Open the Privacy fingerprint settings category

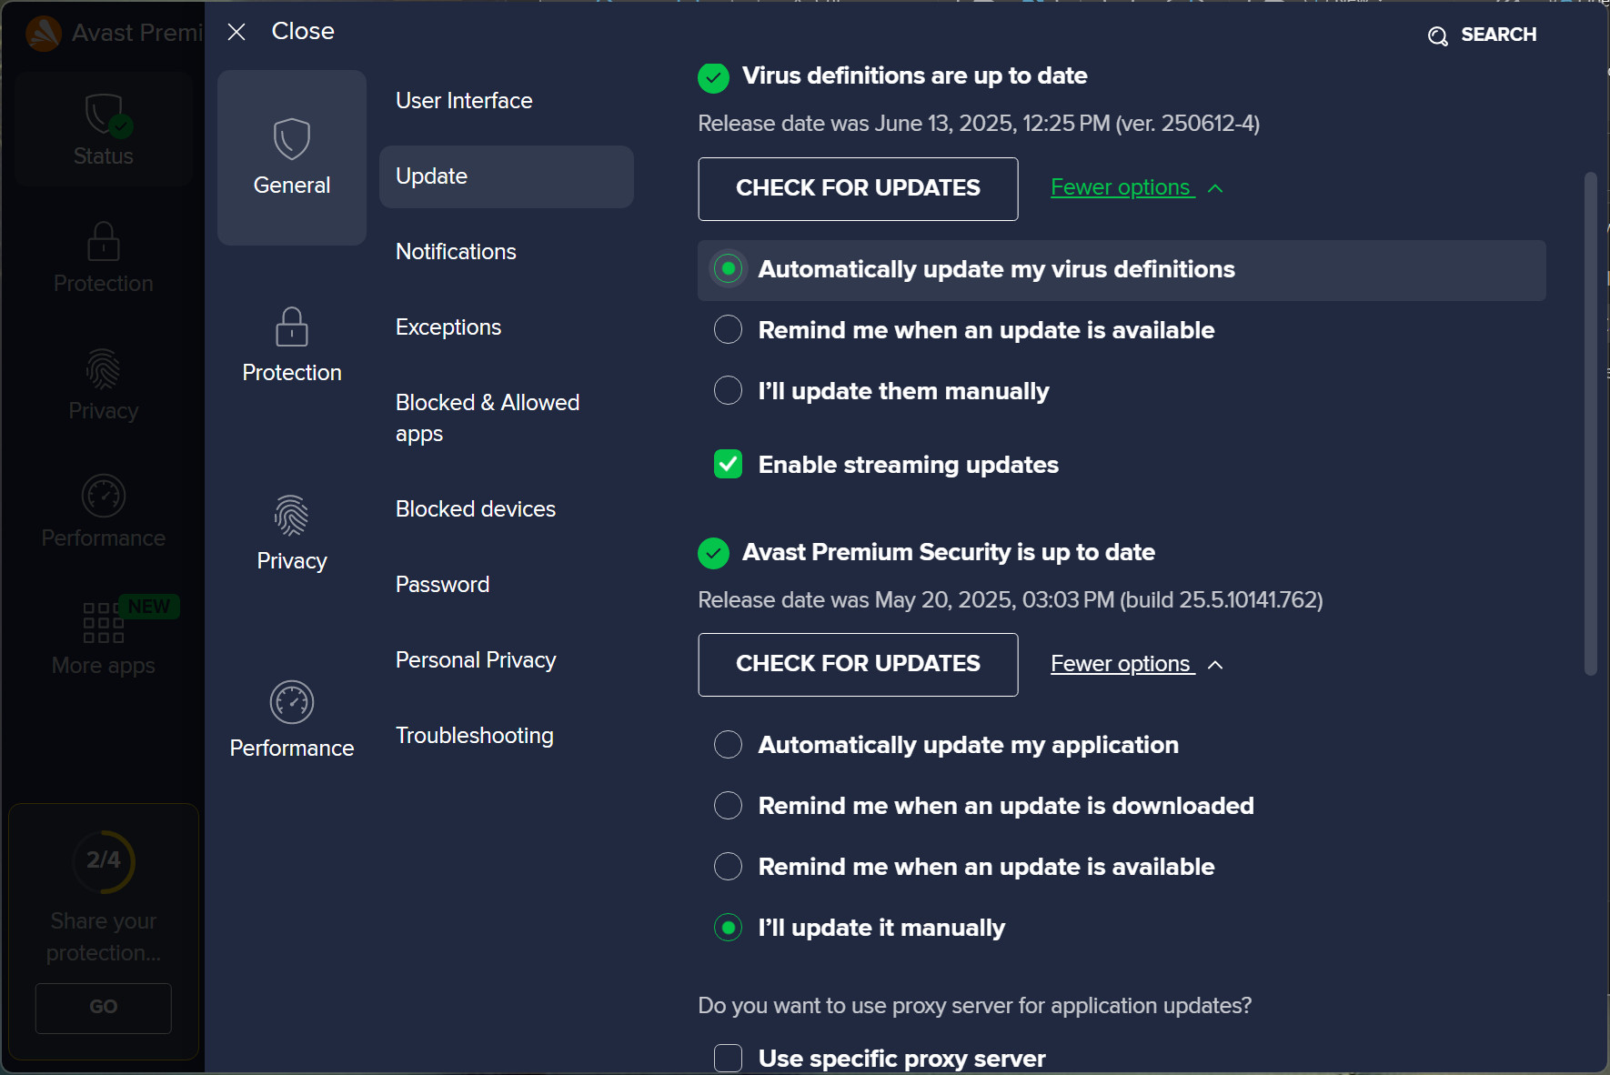click(x=291, y=534)
